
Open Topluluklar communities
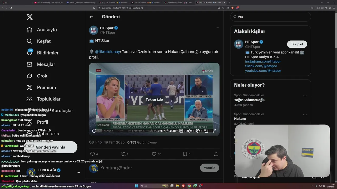pyautogui.click(x=43, y=99)
